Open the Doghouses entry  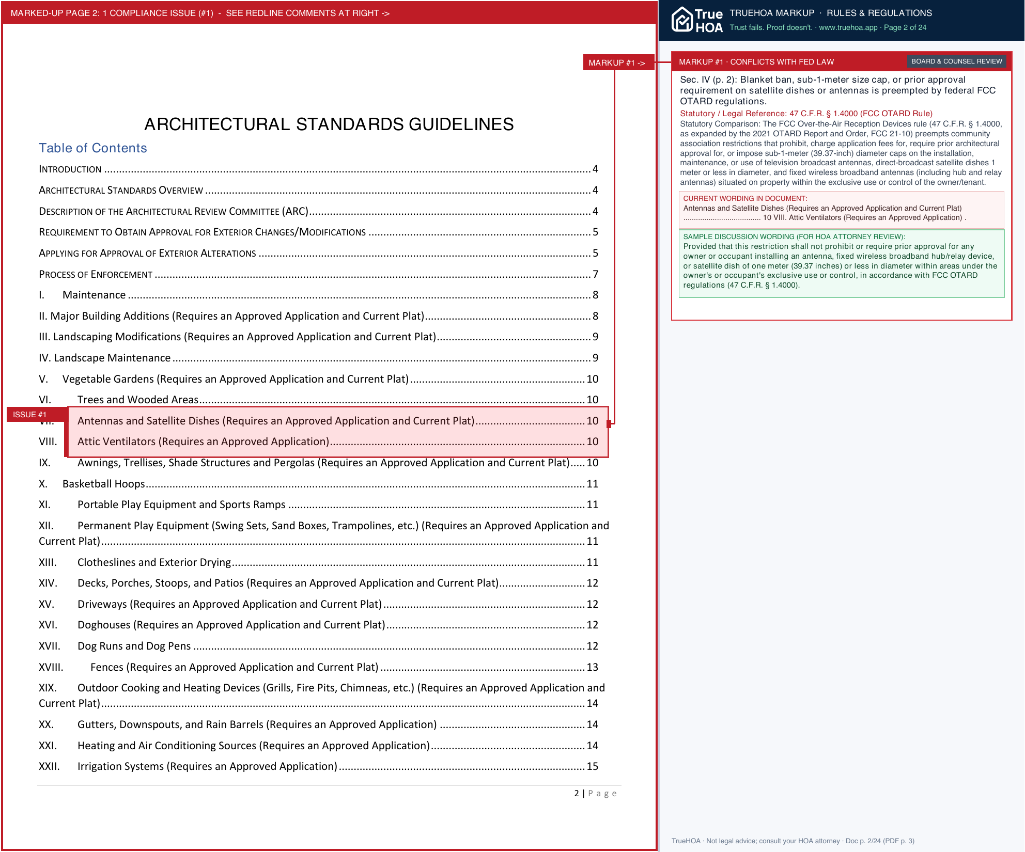(x=318, y=625)
